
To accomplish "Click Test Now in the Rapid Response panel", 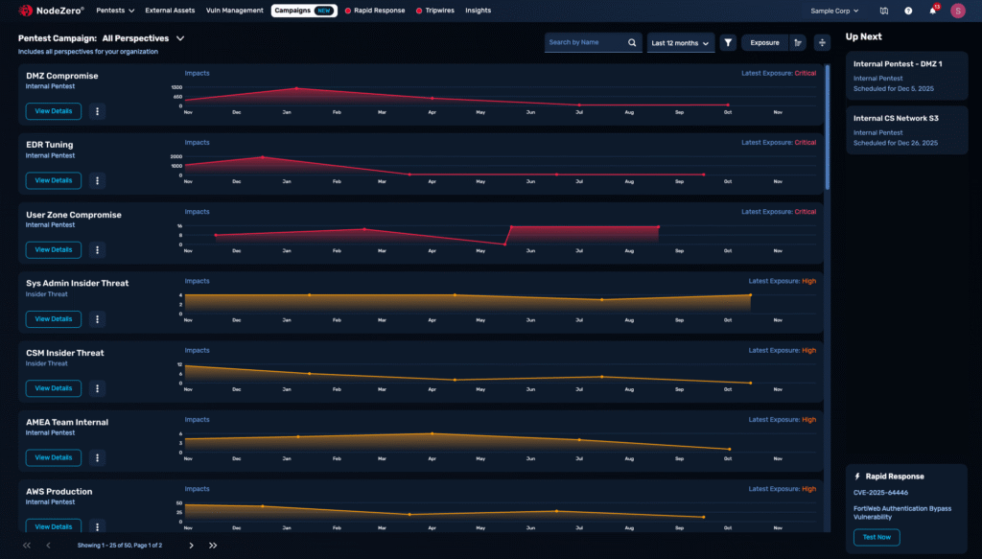I will point(877,537).
